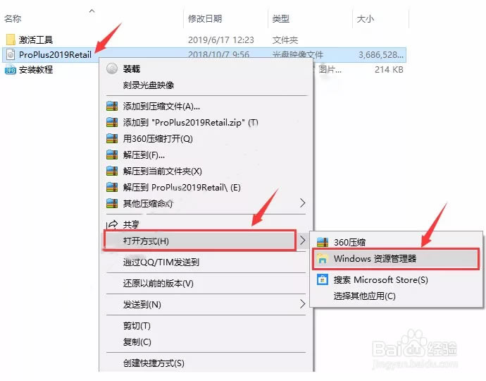Image resolution: width=486 pixels, height=381 pixels.
Task: Click the Microsoft Store bag icon
Action: [323, 280]
